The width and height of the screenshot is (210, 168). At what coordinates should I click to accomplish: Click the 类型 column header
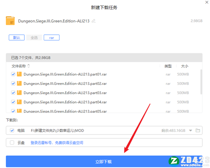(168, 66)
